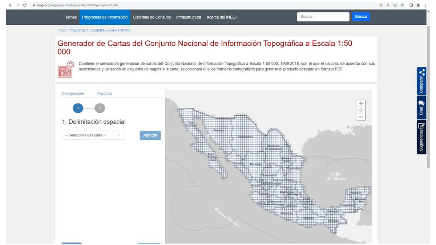The width and height of the screenshot is (436, 245).
Task: Open the Chat side tab
Action: [421, 108]
